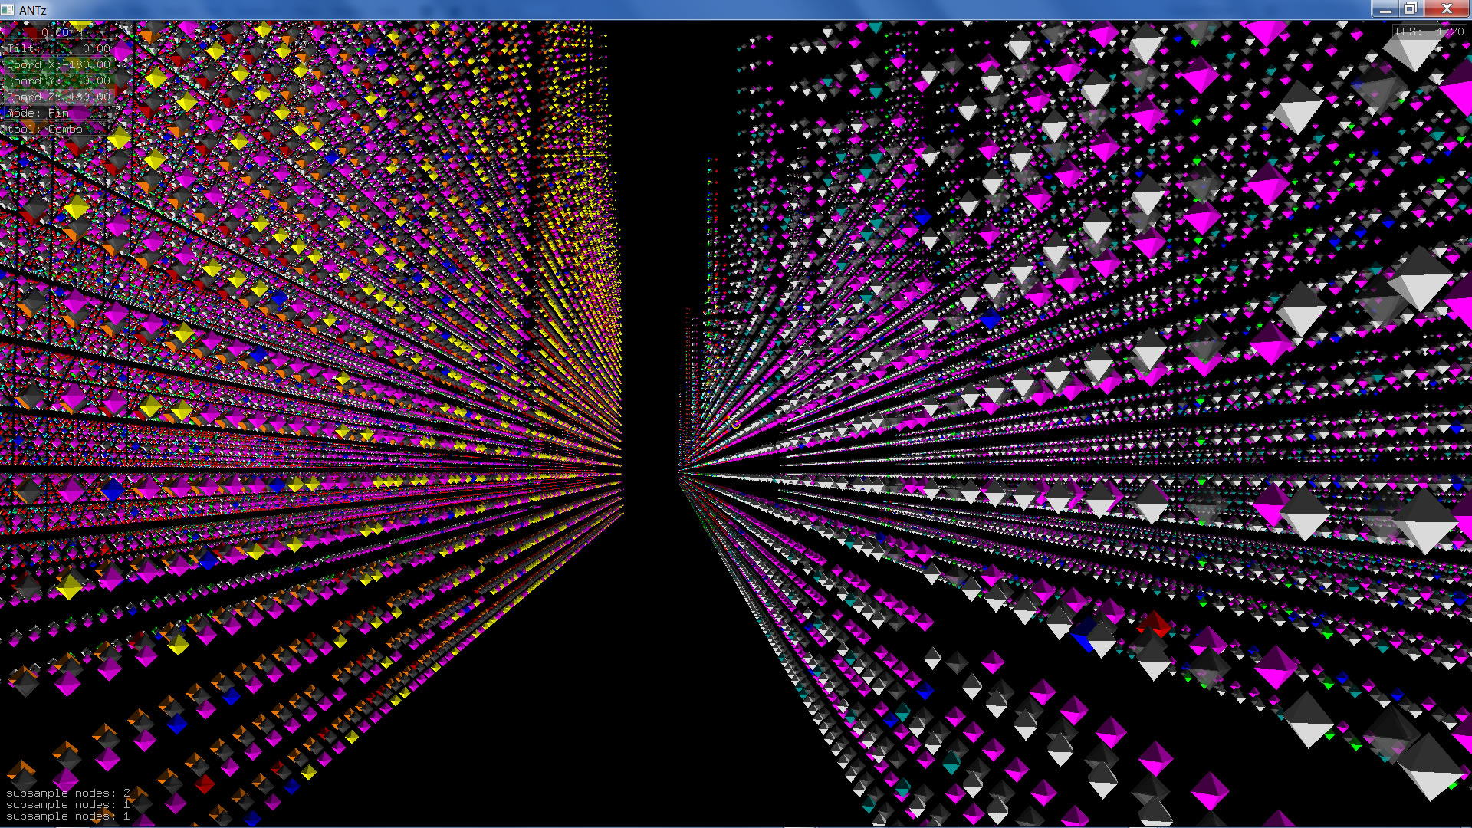Screen dimensions: 1472x828
Task: Toggle the mode: Pin indicator
Action: tap(38, 113)
